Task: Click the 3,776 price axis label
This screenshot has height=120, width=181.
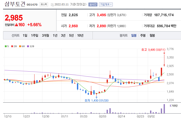Action: tap(170, 49)
